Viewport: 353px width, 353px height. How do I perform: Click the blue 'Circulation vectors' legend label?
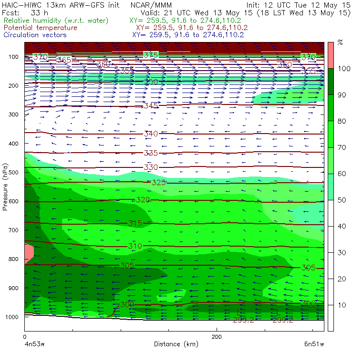35,35
